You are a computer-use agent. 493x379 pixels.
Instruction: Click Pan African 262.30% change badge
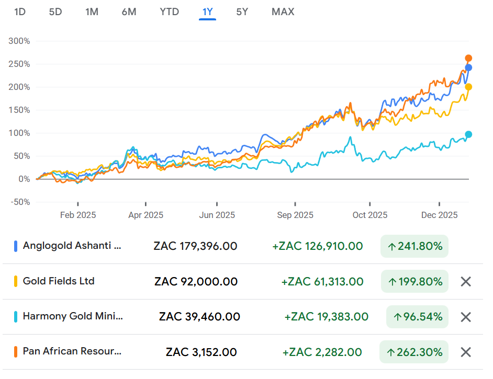[x=414, y=352]
